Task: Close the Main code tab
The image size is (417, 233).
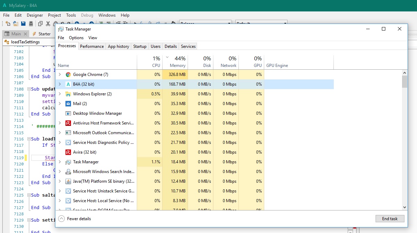Action: [25, 34]
